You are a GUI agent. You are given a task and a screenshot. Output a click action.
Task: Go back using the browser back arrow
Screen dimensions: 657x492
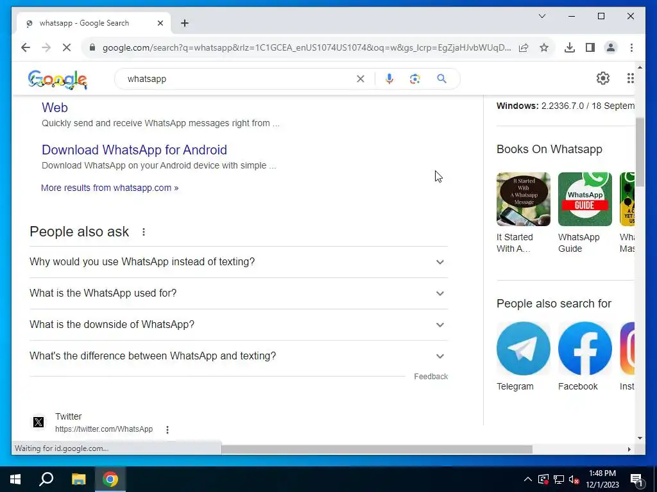[x=26, y=47]
